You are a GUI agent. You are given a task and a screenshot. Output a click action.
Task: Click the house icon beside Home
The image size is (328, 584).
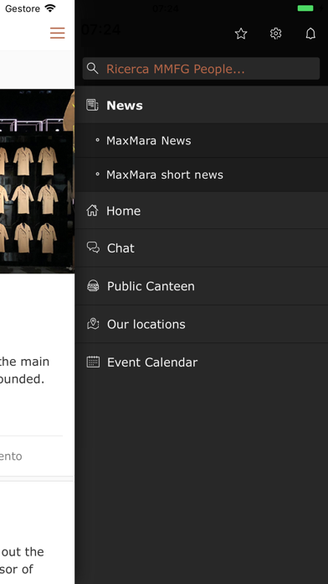92,211
